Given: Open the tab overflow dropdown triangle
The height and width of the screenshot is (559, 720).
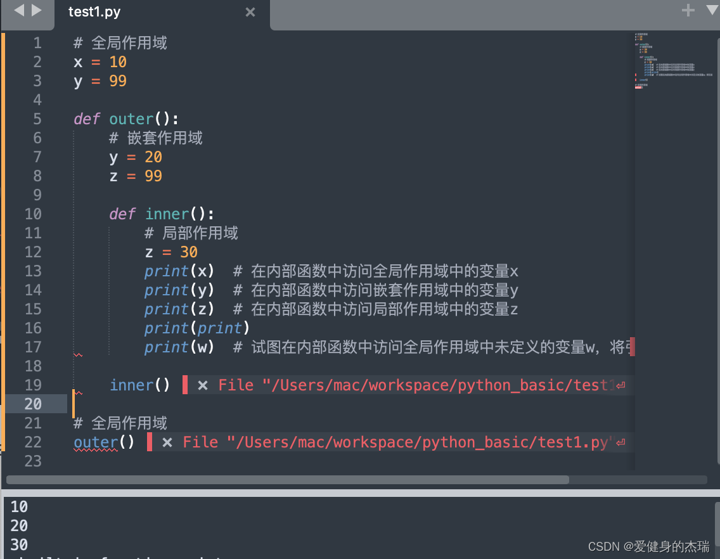Looking at the screenshot, I should tap(711, 10).
